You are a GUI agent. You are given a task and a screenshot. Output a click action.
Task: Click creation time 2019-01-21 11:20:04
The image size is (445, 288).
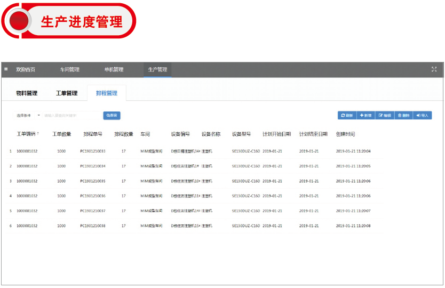point(353,151)
